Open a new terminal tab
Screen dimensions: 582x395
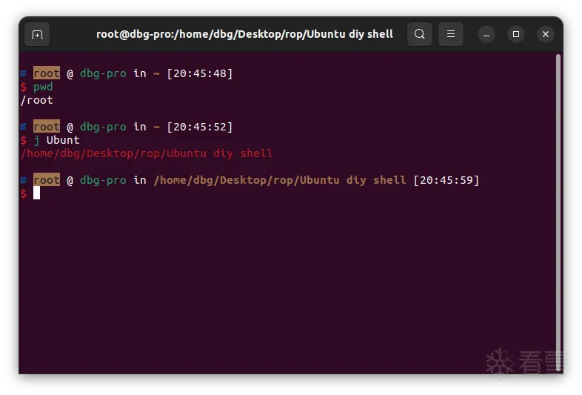coord(37,34)
